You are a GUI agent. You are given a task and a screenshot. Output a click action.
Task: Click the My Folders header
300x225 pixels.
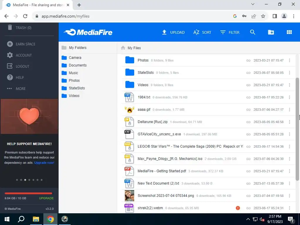pos(74,48)
